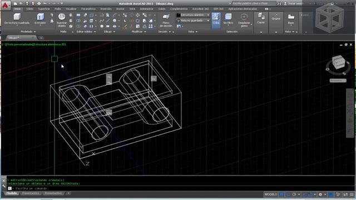
Task: Toggle the highlighted blue status bar button near workspace icons
Action: [x=332, y=194]
